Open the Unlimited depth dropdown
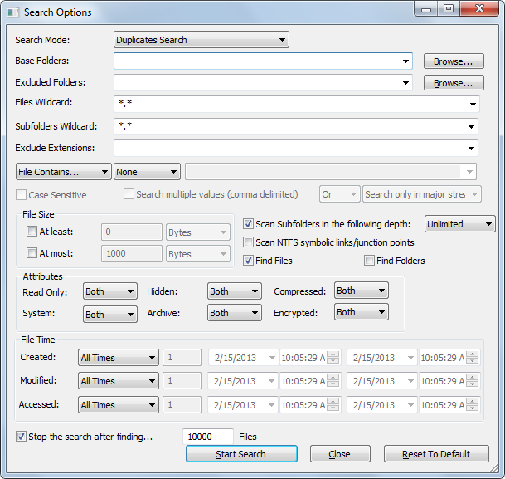 (x=459, y=223)
